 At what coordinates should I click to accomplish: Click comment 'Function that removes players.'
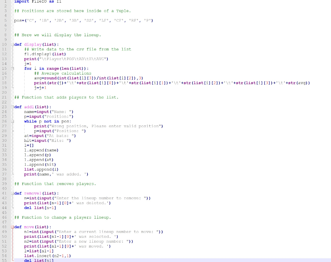click(x=55, y=184)
